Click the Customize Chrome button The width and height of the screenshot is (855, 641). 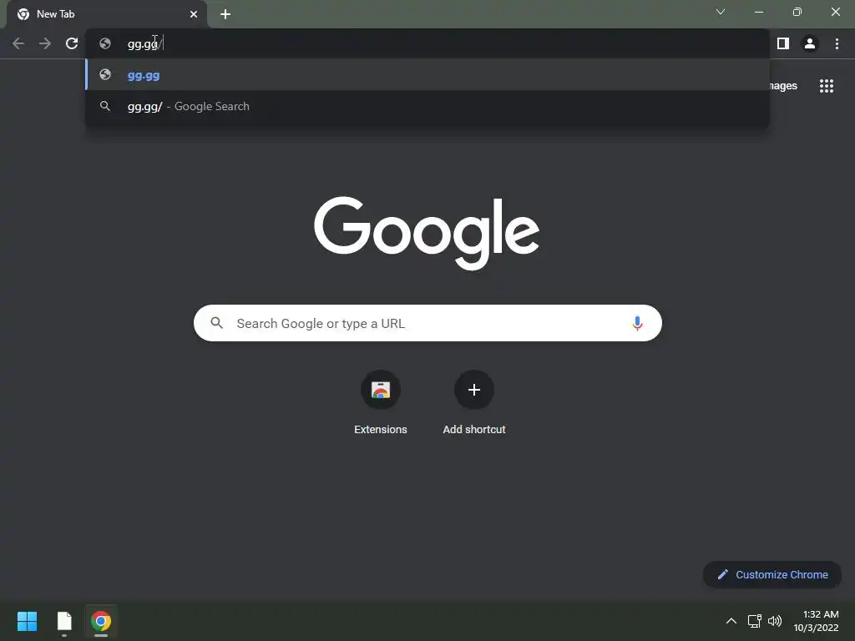pyautogui.click(x=772, y=574)
